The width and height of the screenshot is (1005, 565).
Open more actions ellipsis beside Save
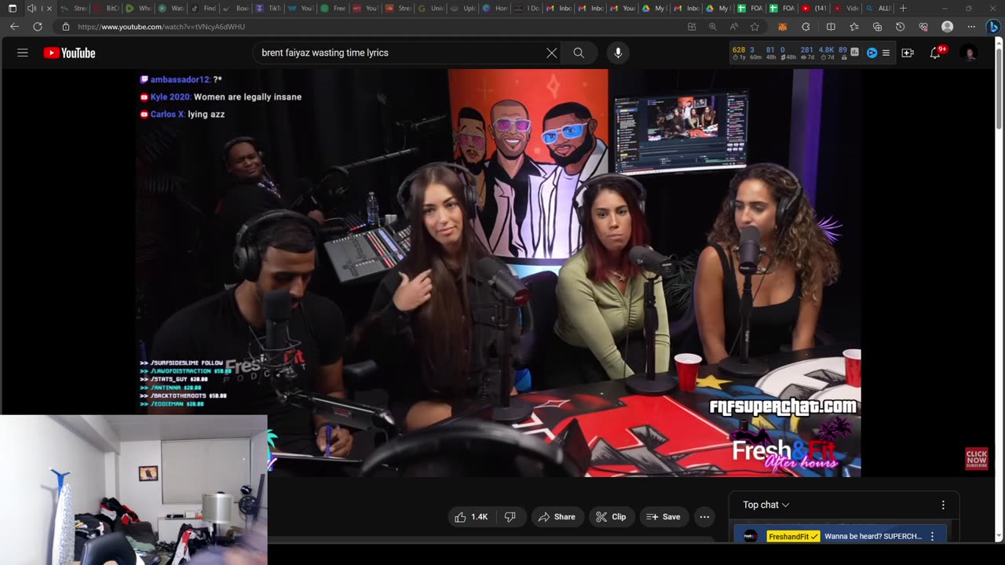click(x=704, y=516)
